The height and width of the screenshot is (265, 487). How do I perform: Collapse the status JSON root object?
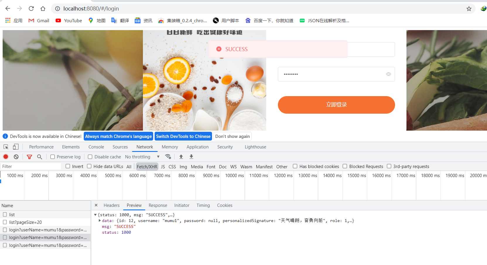tap(95, 215)
